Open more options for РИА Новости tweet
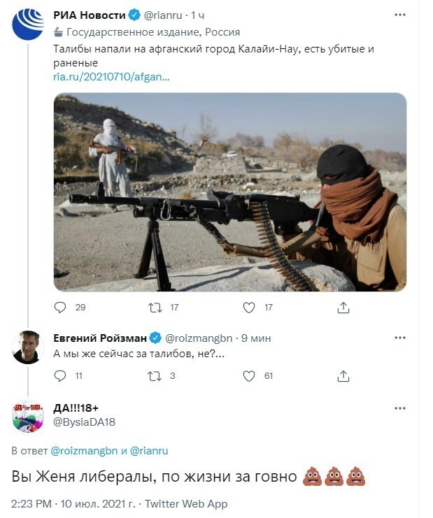Viewport: 433px width, 518px height. pyautogui.click(x=400, y=15)
